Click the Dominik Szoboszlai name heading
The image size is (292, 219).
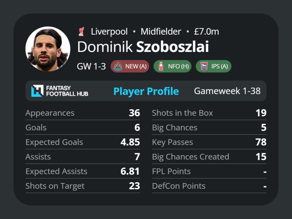click(x=143, y=47)
